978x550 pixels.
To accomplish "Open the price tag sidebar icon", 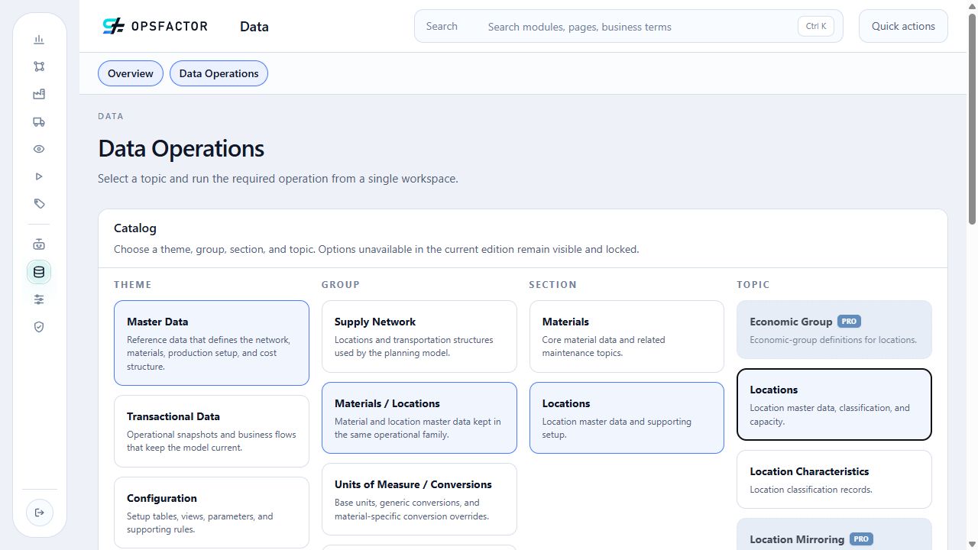I will tap(39, 204).
